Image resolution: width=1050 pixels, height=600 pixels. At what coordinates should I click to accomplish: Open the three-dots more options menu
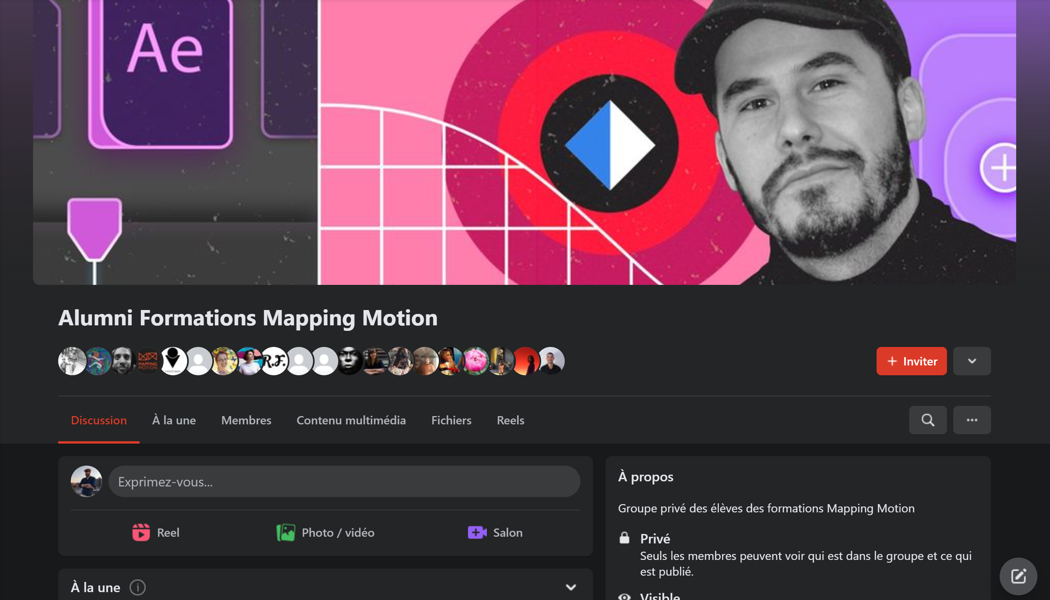coord(971,420)
